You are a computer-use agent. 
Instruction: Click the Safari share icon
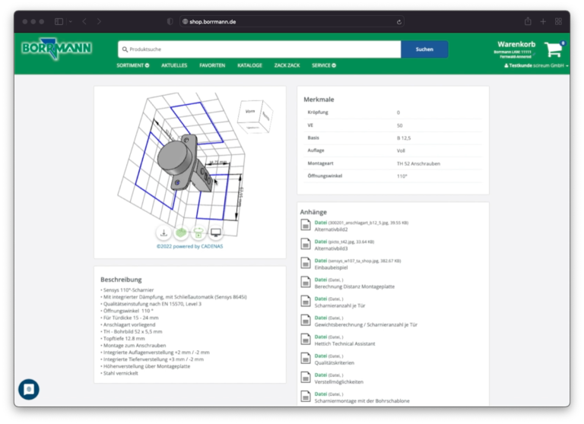click(528, 21)
